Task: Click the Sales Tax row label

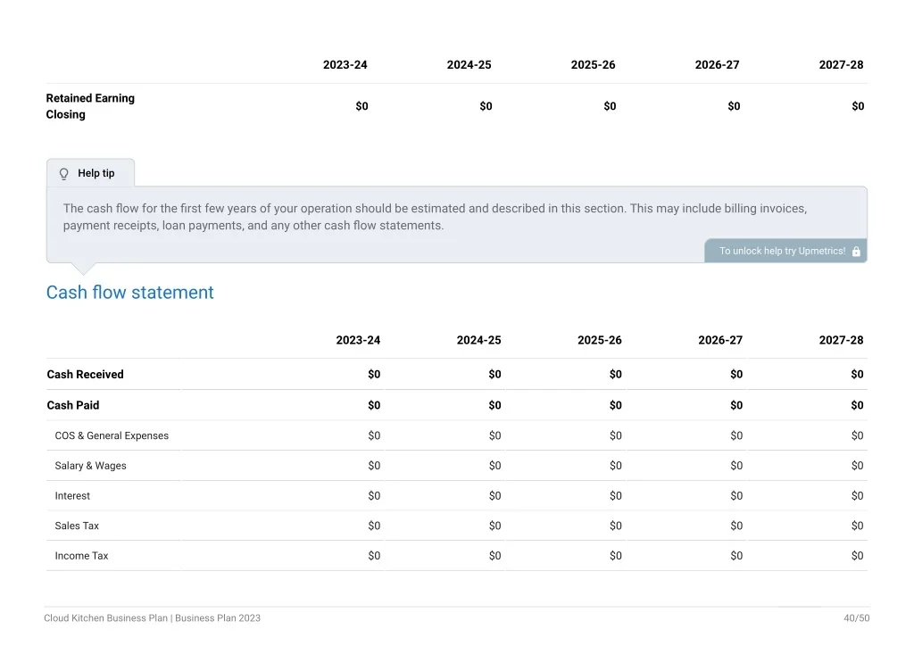Action: point(77,526)
